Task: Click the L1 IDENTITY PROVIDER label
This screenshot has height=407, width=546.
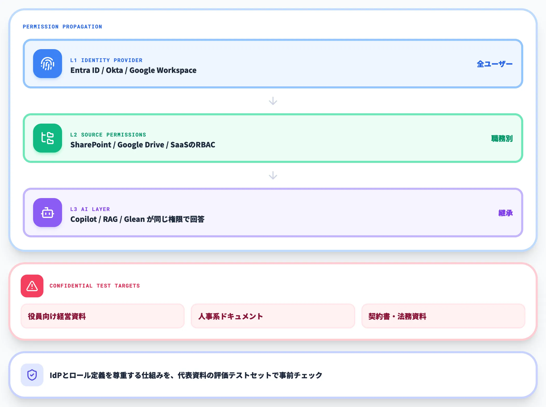Action: 106,60
